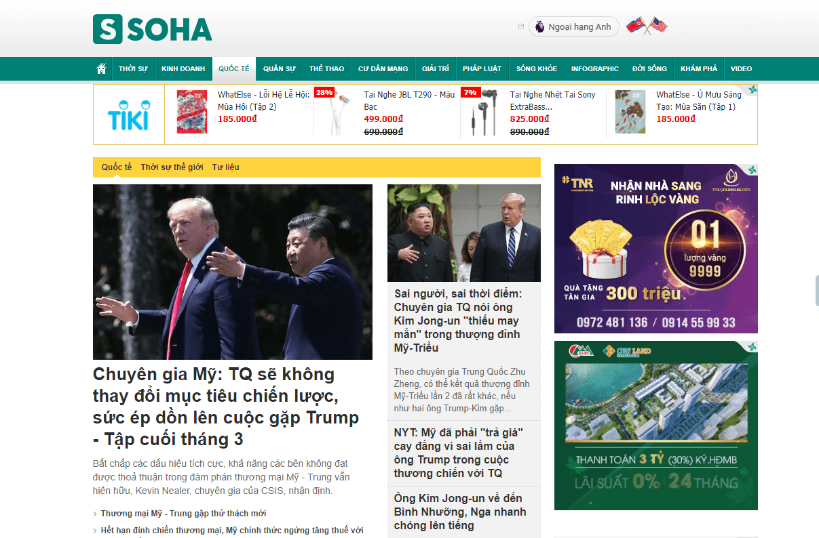This screenshot has height=538, width=819.
Task: Click the ad info icon on the Tiki strip
Action: tap(753, 89)
